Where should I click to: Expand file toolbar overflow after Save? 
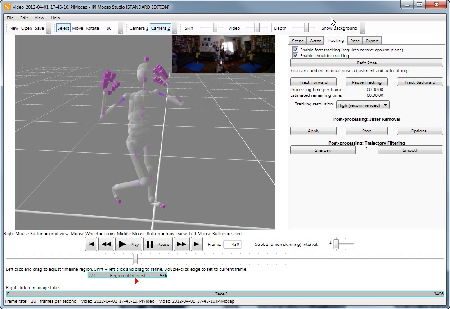(49, 28)
